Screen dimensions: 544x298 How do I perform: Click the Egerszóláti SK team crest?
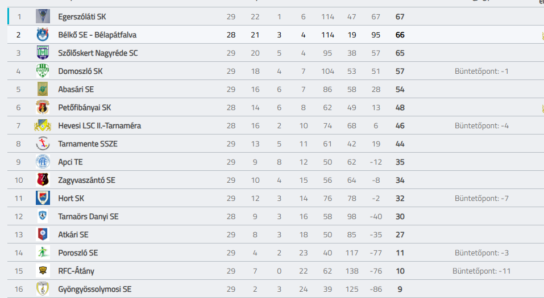[43, 16]
